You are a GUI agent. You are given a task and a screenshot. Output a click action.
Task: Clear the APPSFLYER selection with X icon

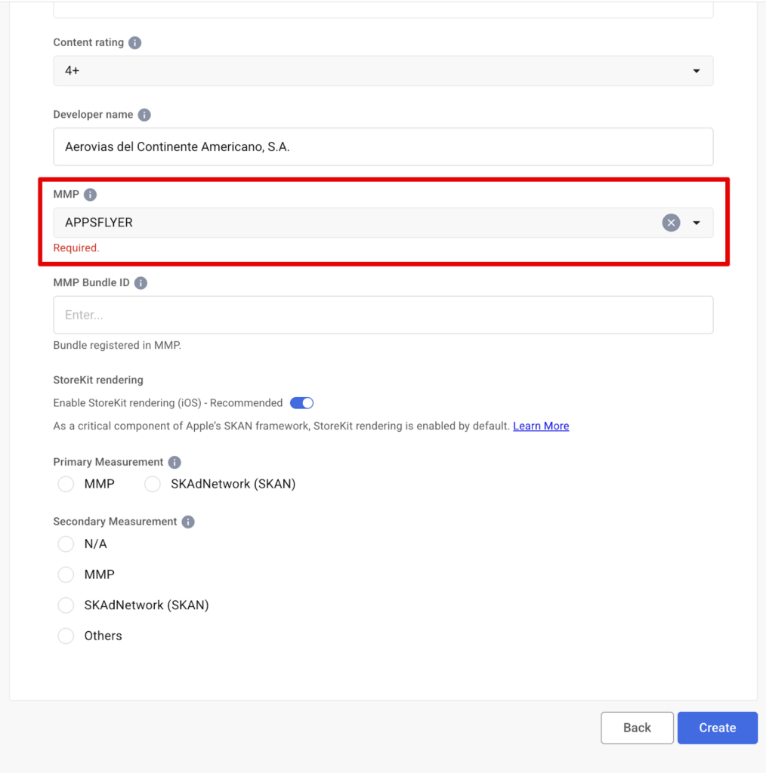(671, 223)
